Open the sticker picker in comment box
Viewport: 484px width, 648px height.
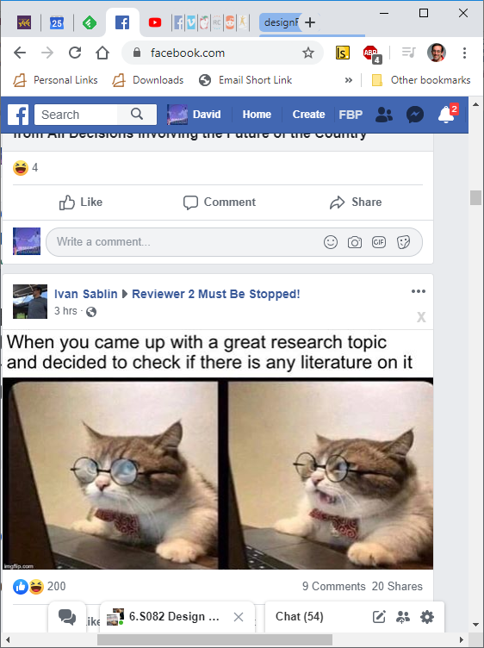(x=403, y=242)
